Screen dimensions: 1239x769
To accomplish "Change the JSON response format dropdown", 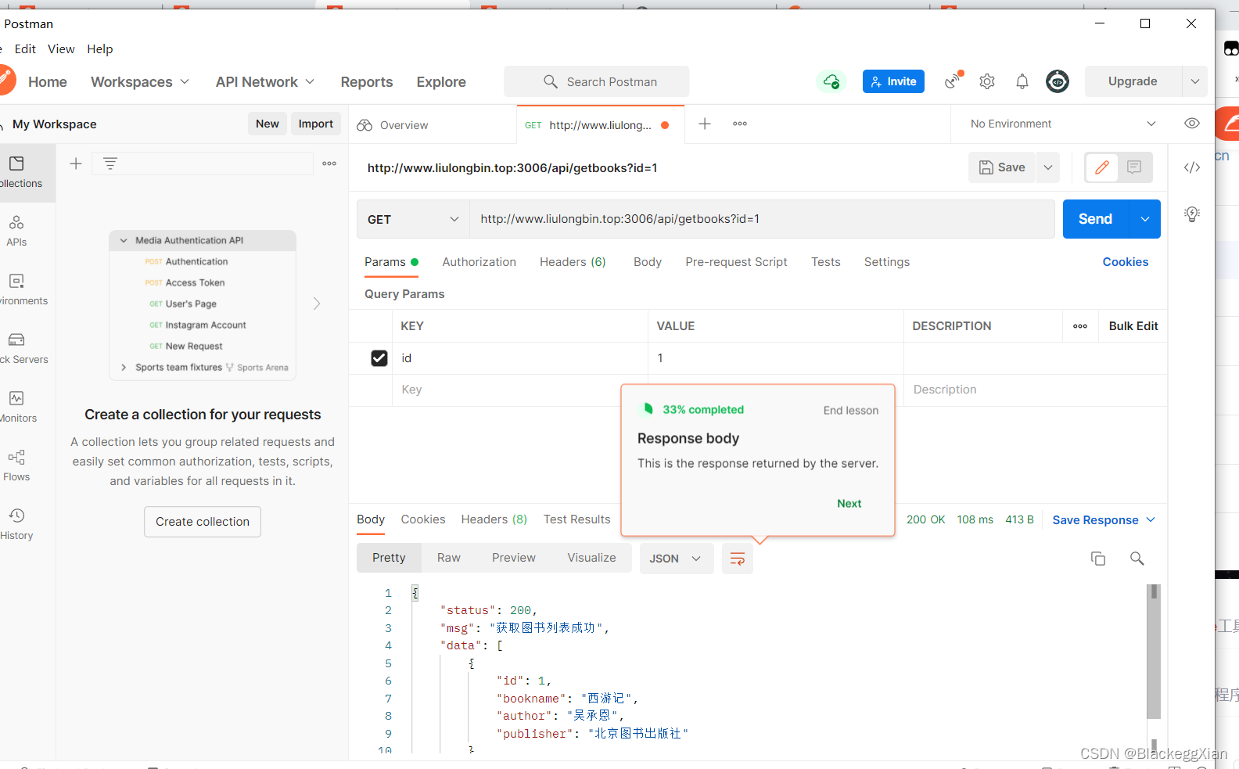I will 676,559.
